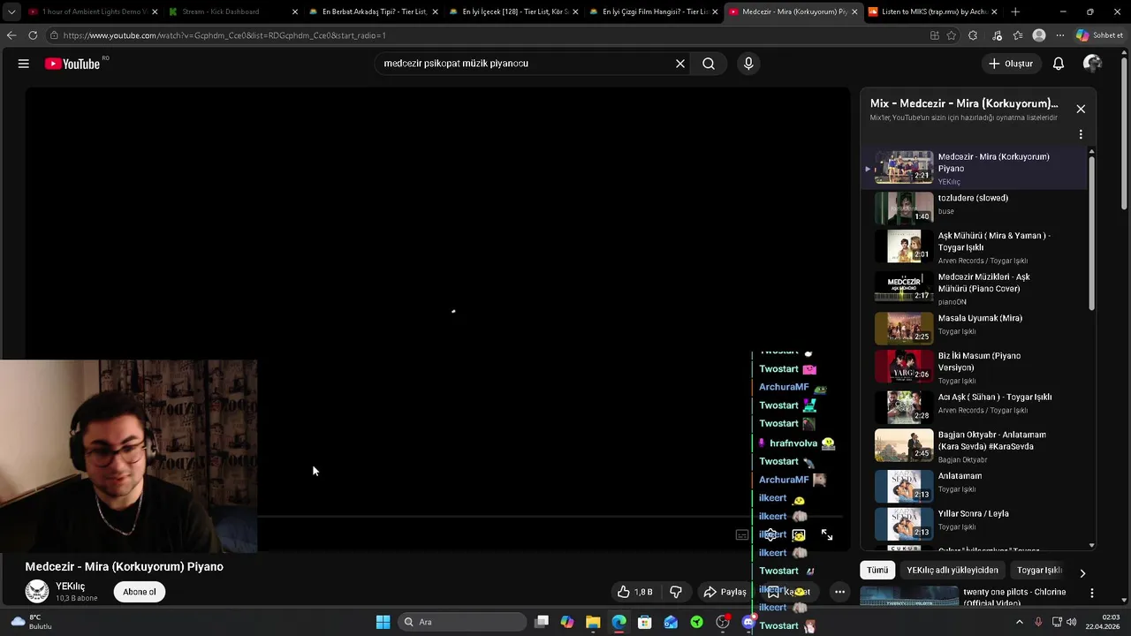Open File Explorer from the taskbar
Image resolution: width=1131 pixels, height=636 pixels.
(x=593, y=622)
